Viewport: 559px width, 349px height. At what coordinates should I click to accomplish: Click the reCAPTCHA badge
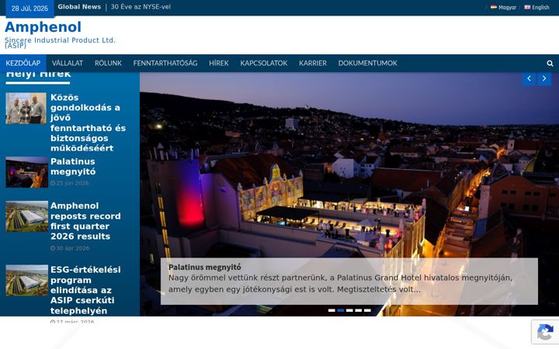click(545, 332)
